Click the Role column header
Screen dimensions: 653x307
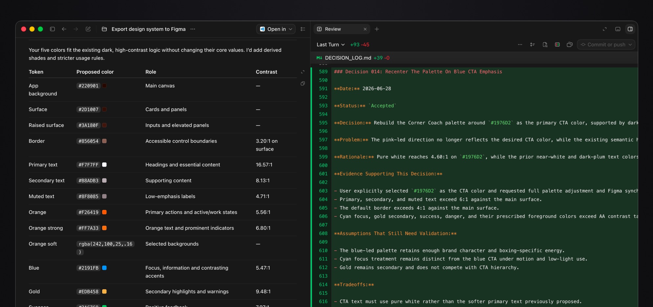[x=151, y=72]
